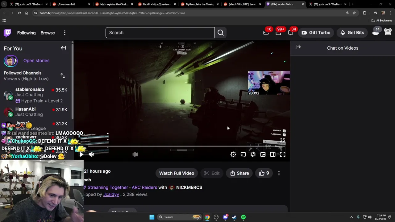
Task: Open HasanAbi channel
Action: coord(35,112)
